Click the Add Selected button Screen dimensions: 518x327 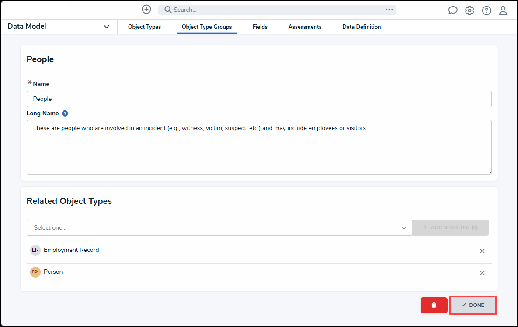click(x=450, y=227)
